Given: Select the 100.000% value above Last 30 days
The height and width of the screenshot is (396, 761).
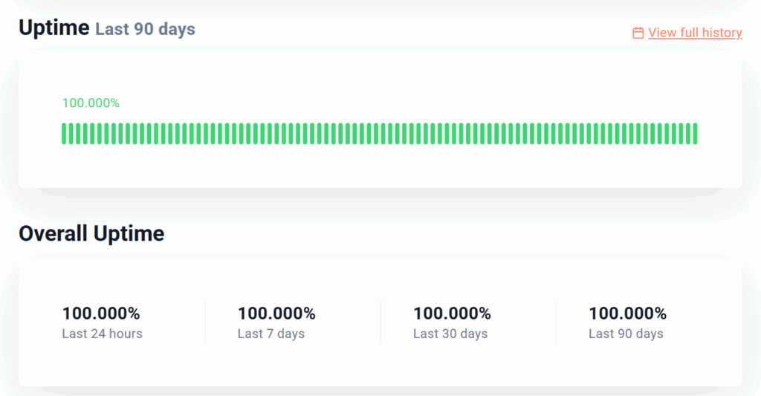Looking at the screenshot, I should [x=452, y=314].
